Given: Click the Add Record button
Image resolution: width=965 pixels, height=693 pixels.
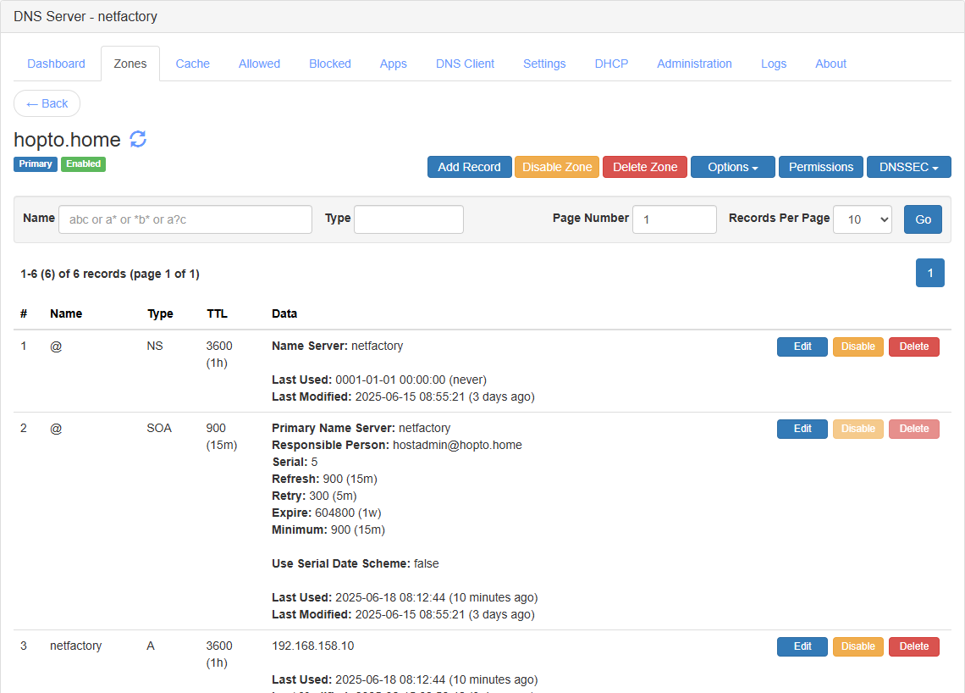Looking at the screenshot, I should pyautogui.click(x=469, y=167).
